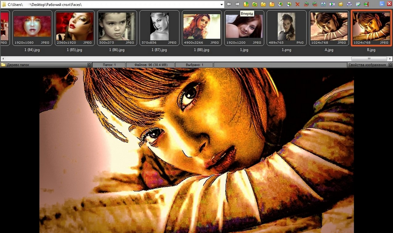Rotate the image right

coord(315,4)
